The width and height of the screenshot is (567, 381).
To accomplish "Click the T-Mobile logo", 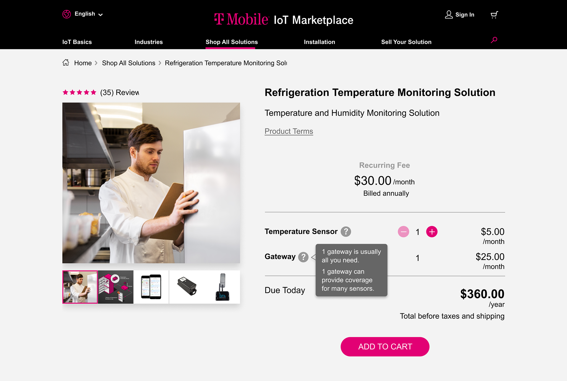I will coord(241,19).
